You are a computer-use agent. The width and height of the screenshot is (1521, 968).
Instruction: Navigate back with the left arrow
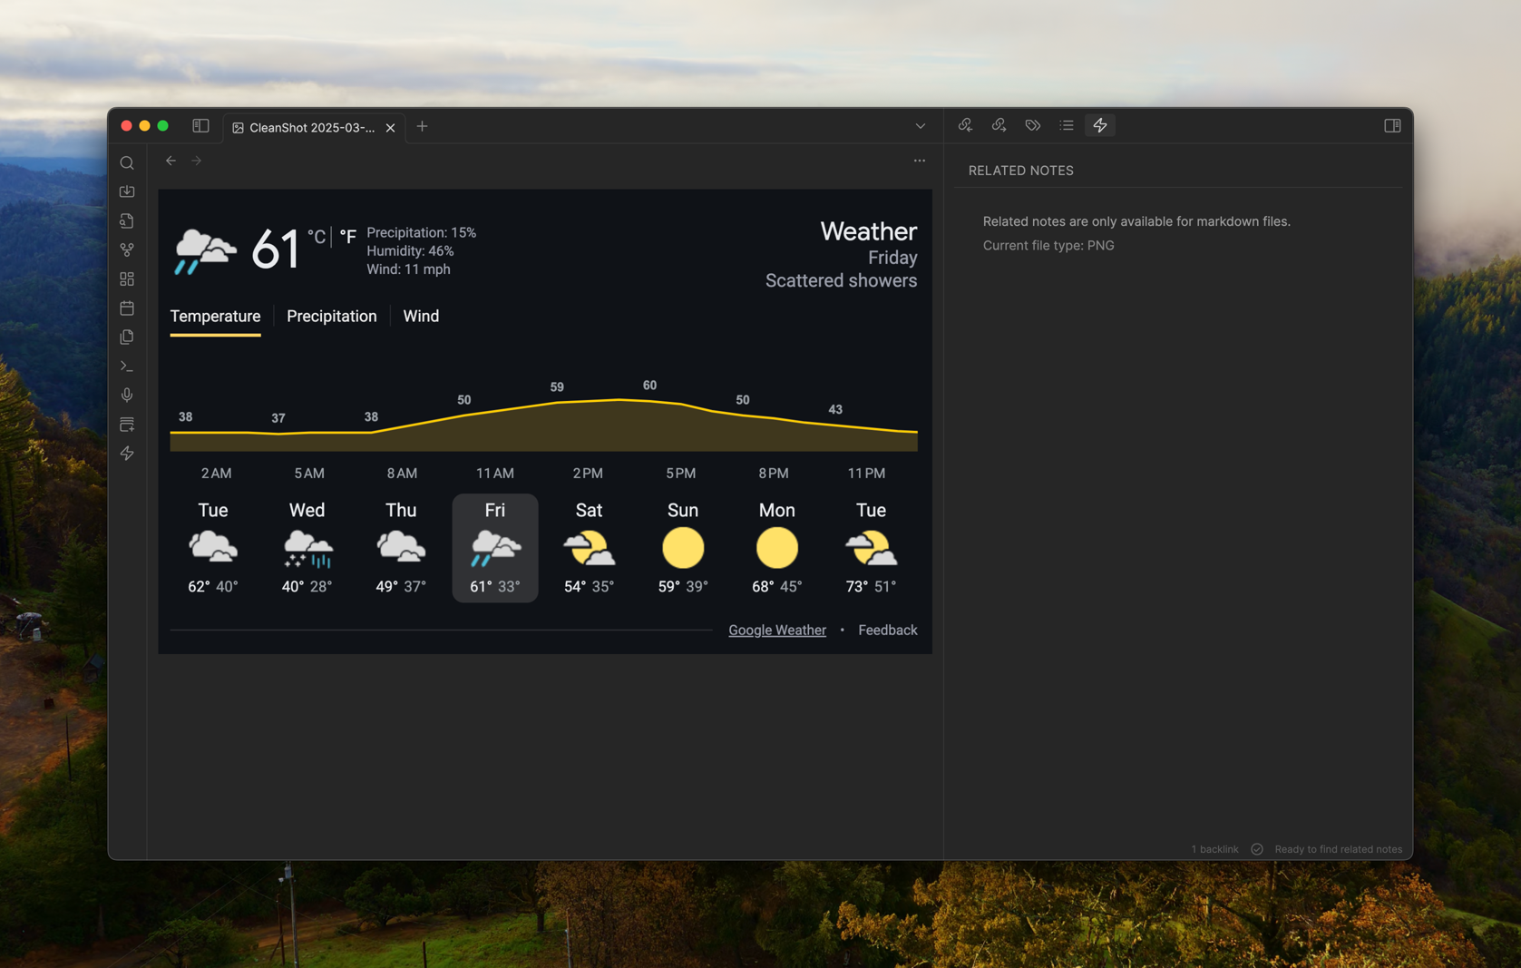pyautogui.click(x=171, y=161)
